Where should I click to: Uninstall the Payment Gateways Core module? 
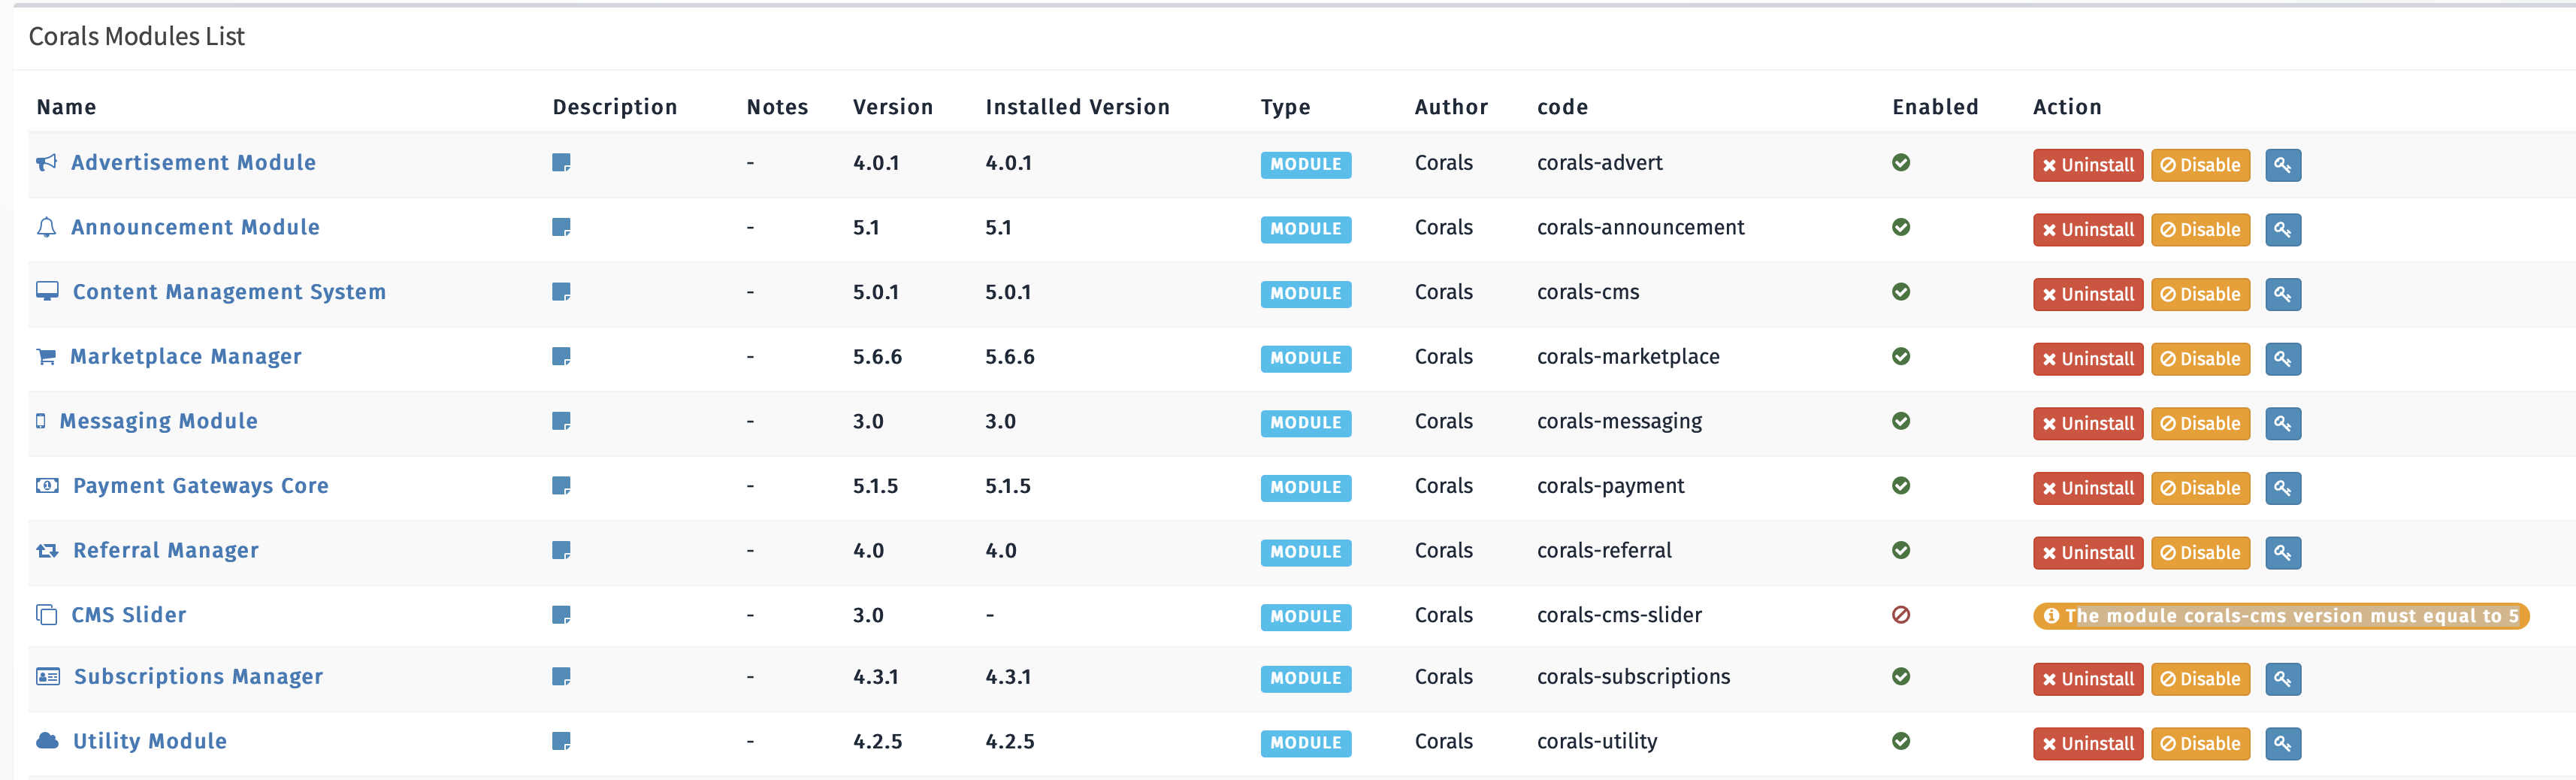coord(2088,488)
